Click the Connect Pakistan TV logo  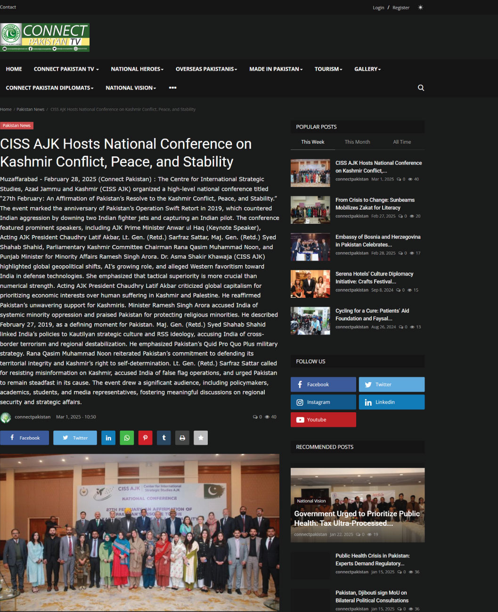45,37
